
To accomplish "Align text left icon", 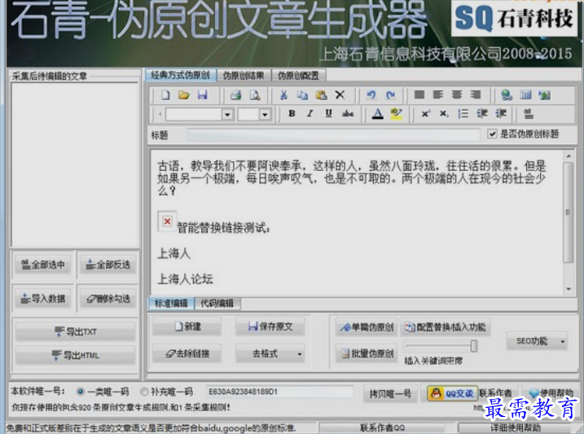I will pos(438,95).
